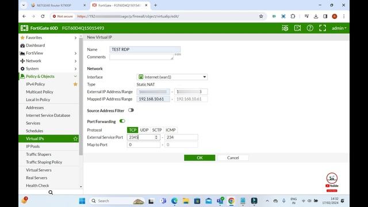Switch to the NETGEAR Router browser tab

point(58,5)
